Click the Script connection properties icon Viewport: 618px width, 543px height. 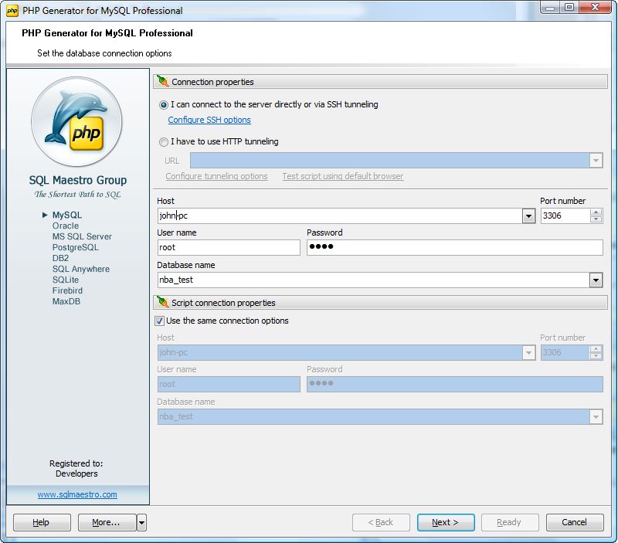point(162,302)
